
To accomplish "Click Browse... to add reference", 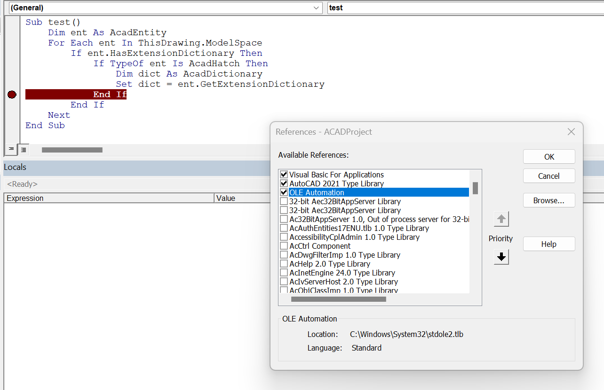I will click(x=549, y=200).
